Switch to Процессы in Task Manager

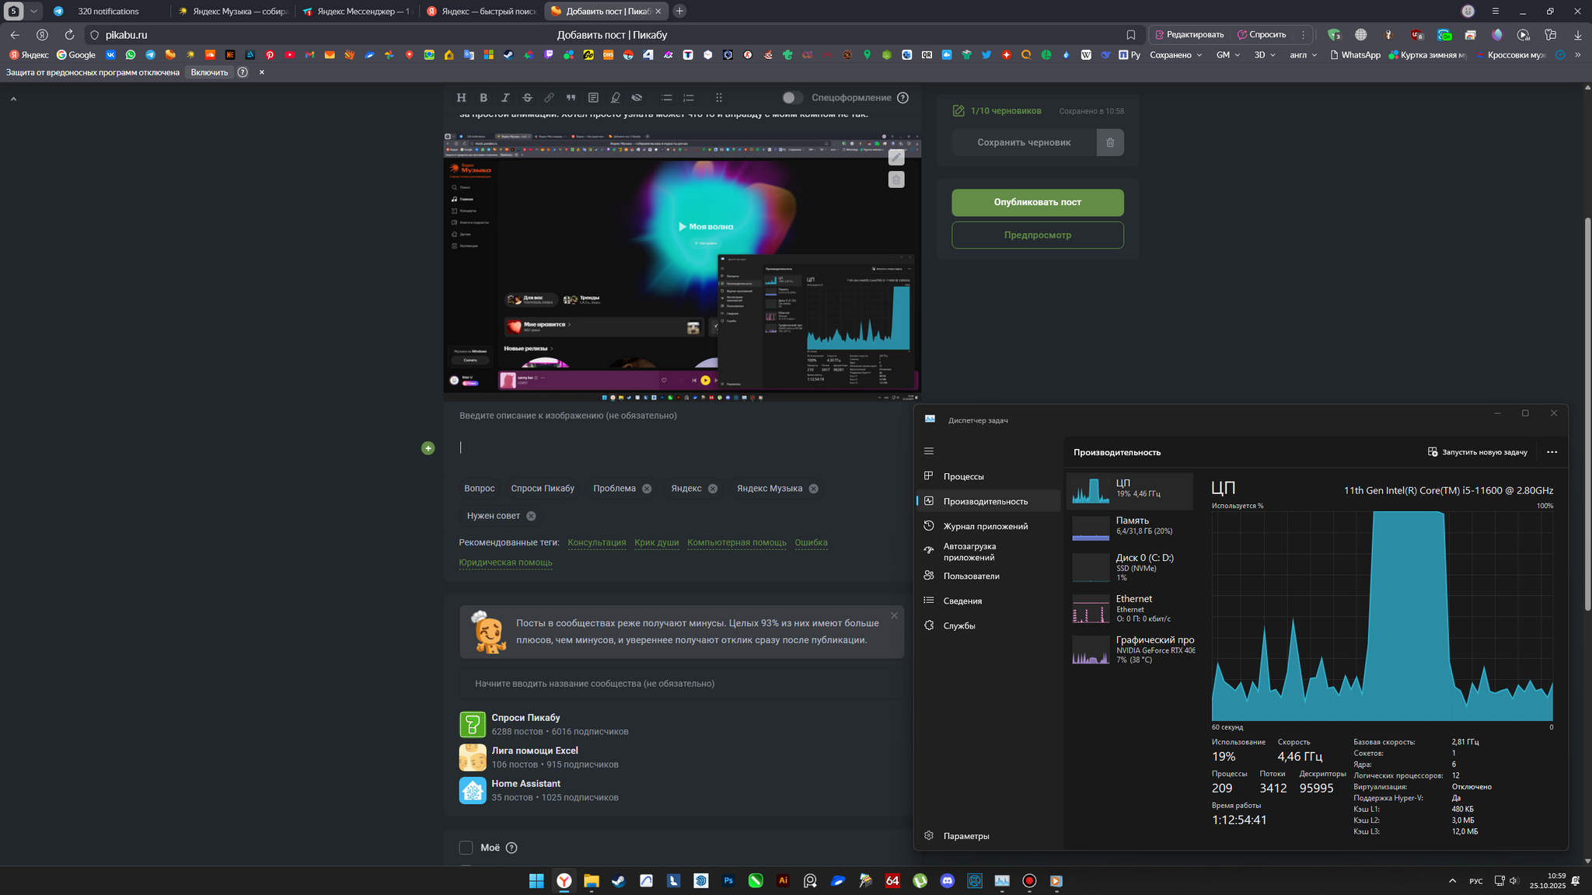point(963,476)
